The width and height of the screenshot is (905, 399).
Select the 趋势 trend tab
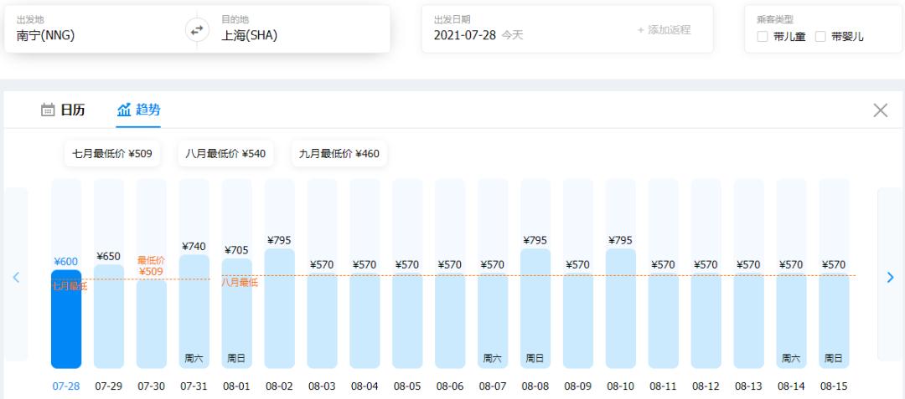point(138,110)
